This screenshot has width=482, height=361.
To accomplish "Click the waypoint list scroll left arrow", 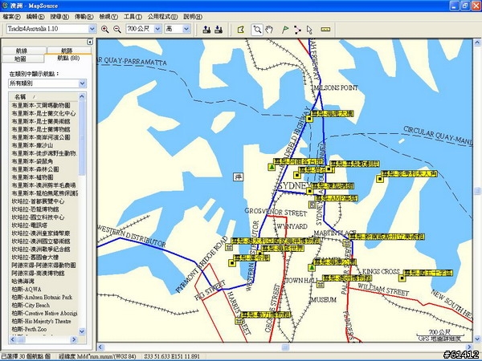I will (13, 339).
